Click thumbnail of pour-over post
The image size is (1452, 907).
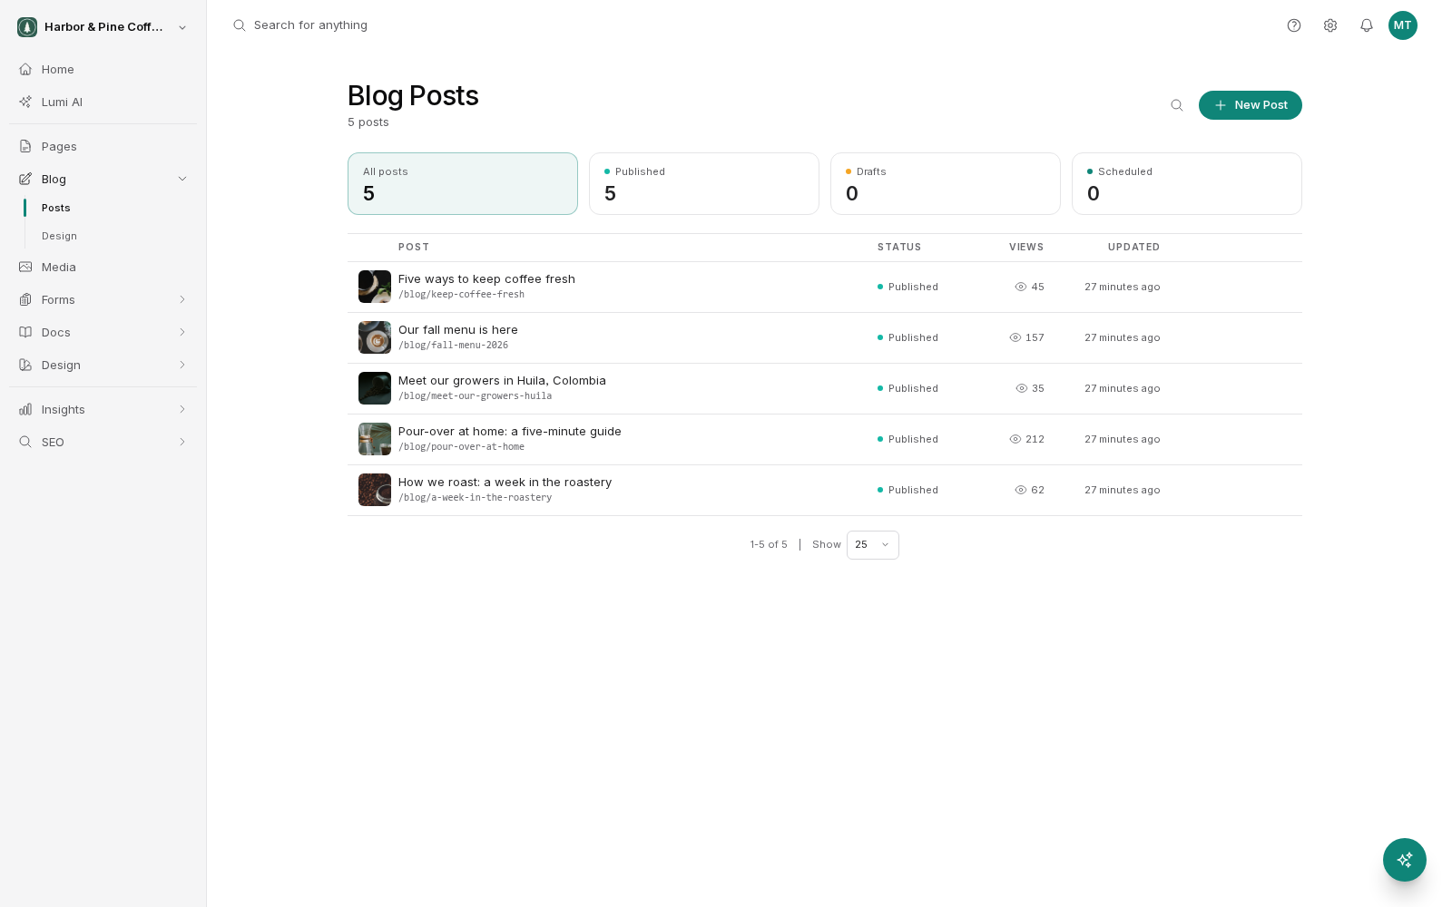point(375,439)
